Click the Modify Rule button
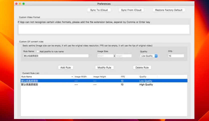Image resolution: width=209 pixels, height=121 pixels. coord(104,67)
